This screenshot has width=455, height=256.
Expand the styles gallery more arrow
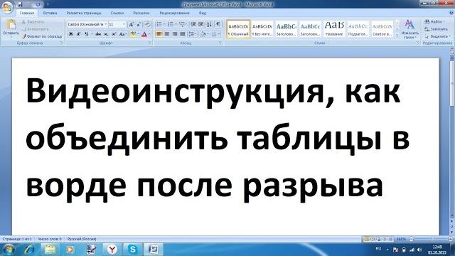pos(397,36)
